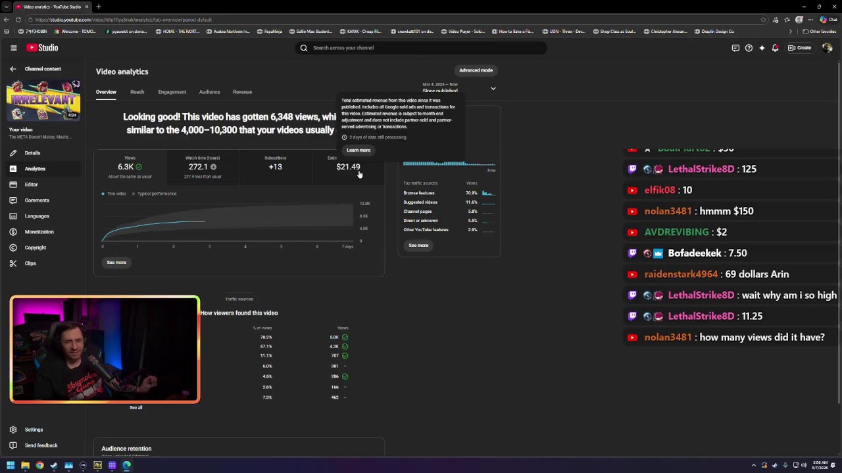Select the Watch time (hours) card
This screenshot has width=842, height=473.
coord(203,168)
